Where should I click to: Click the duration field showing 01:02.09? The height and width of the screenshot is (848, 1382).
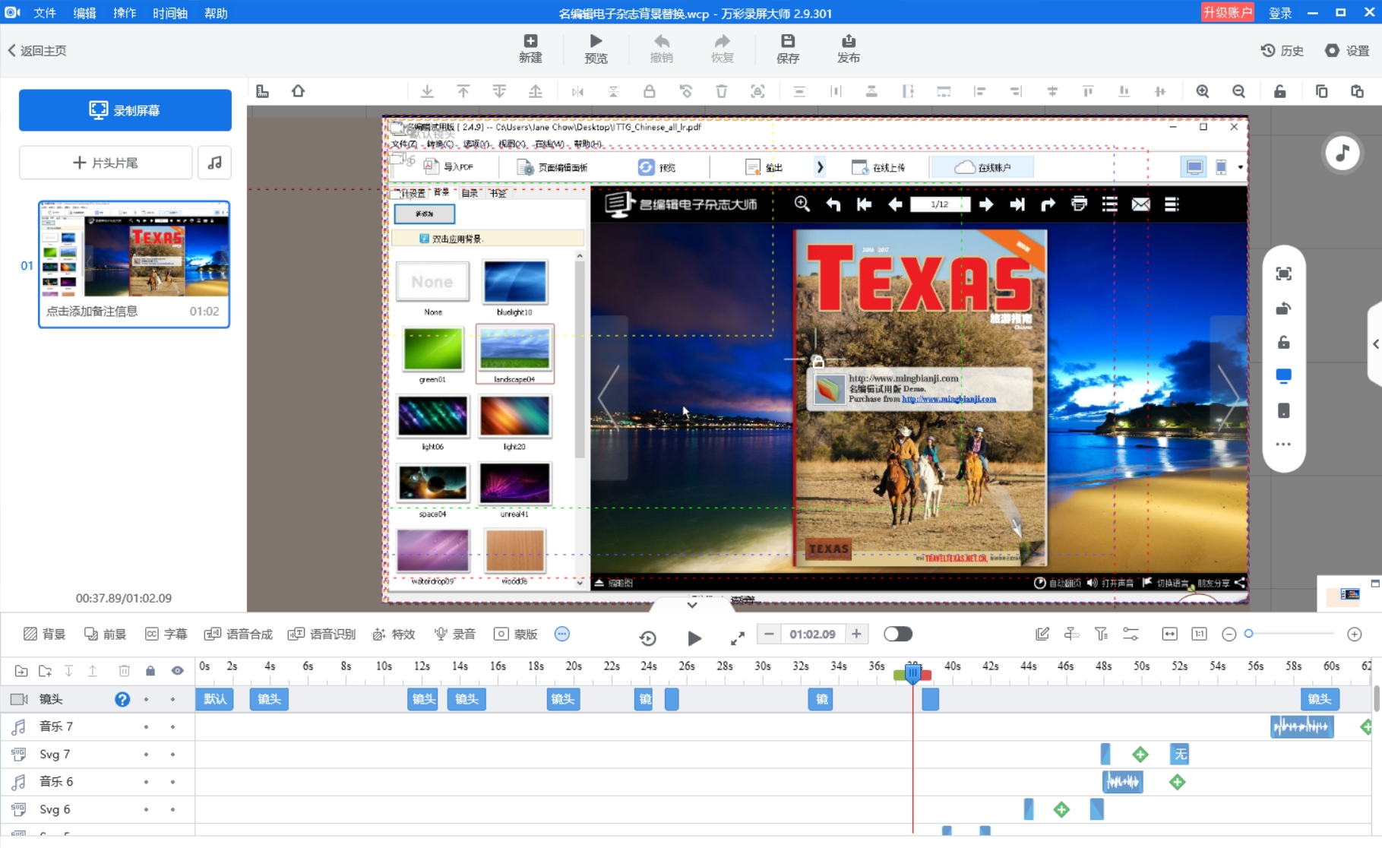pos(812,634)
